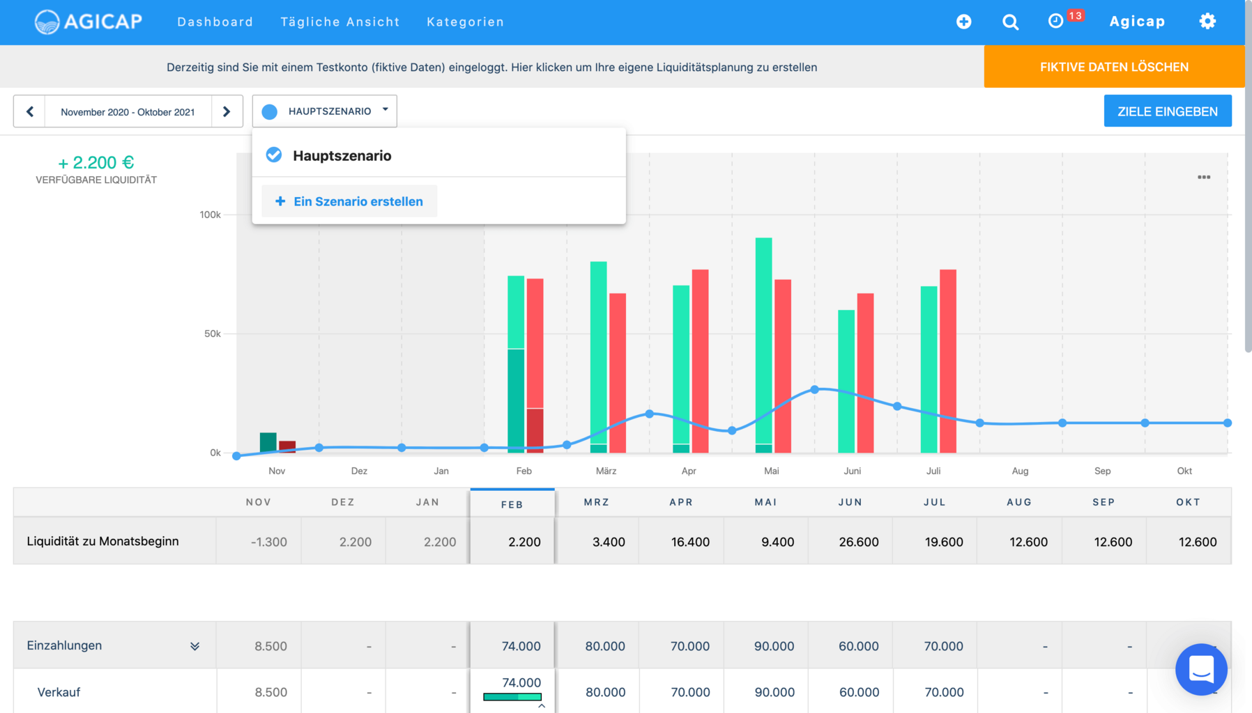Open settings gear icon
Image resolution: width=1252 pixels, height=713 pixels.
pos(1207,22)
